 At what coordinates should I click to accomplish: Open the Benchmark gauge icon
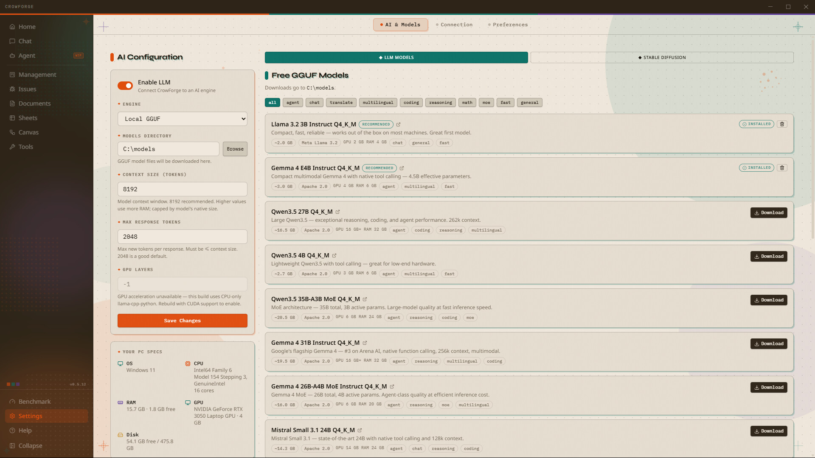pyautogui.click(x=12, y=402)
